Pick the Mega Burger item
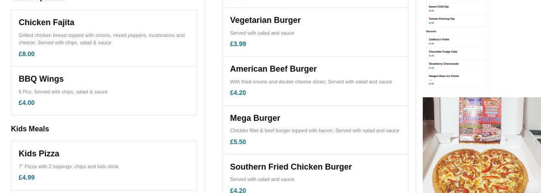 pos(255,118)
